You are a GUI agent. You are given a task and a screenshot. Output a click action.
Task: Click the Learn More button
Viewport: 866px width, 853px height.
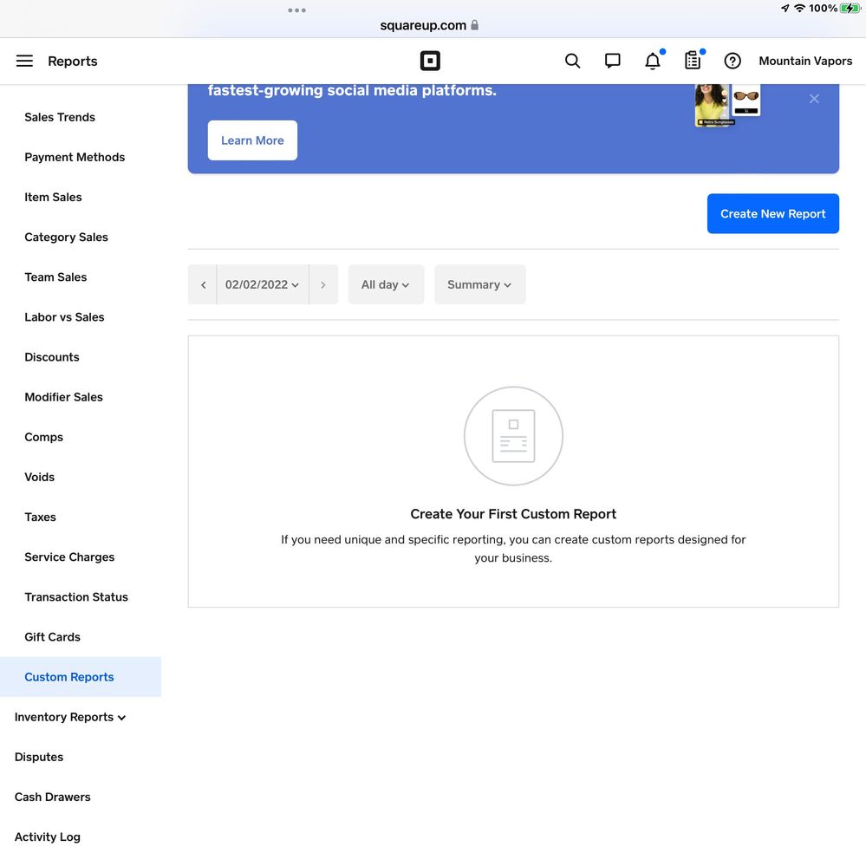[x=252, y=140]
